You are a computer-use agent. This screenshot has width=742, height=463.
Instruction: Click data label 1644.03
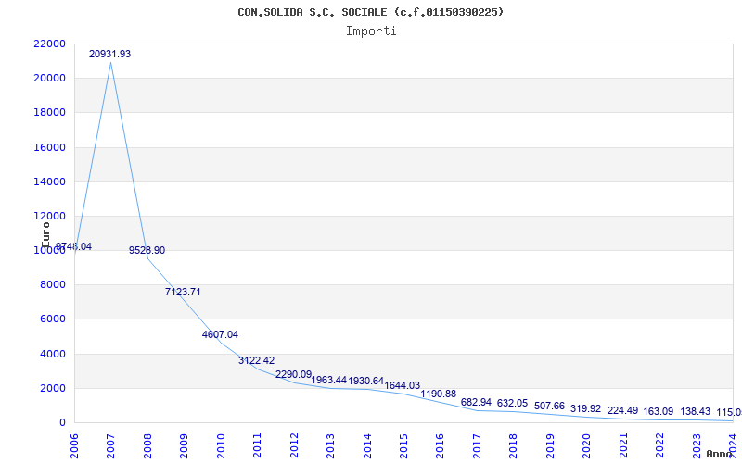click(x=403, y=385)
